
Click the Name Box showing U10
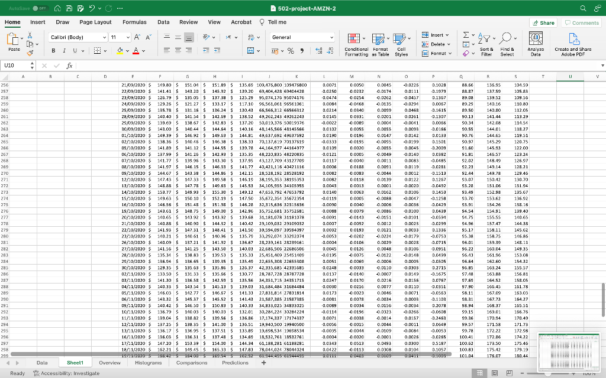pyautogui.click(x=15, y=66)
